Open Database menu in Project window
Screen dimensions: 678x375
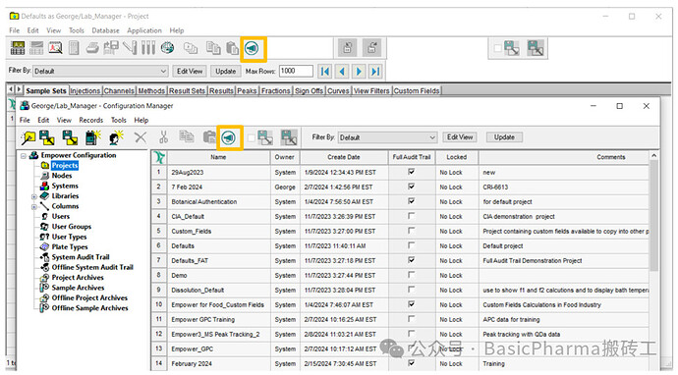tap(105, 30)
